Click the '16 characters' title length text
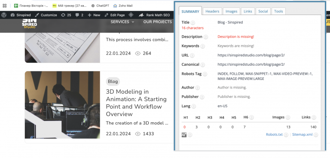The width and height of the screenshot is (330, 158). click(x=192, y=28)
